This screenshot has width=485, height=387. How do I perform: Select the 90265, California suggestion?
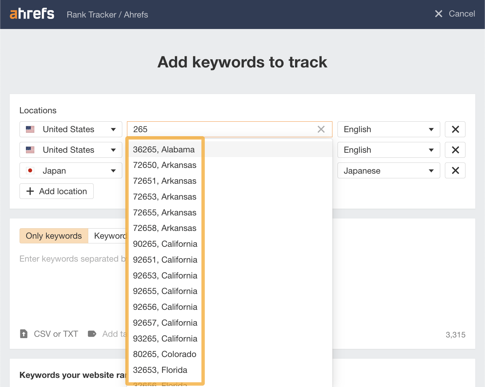click(165, 244)
